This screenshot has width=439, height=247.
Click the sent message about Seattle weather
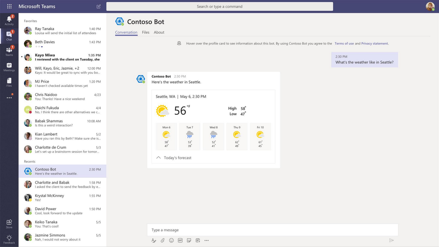365,60
